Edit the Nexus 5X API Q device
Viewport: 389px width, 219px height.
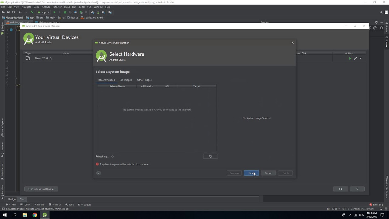[x=355, y=58]
